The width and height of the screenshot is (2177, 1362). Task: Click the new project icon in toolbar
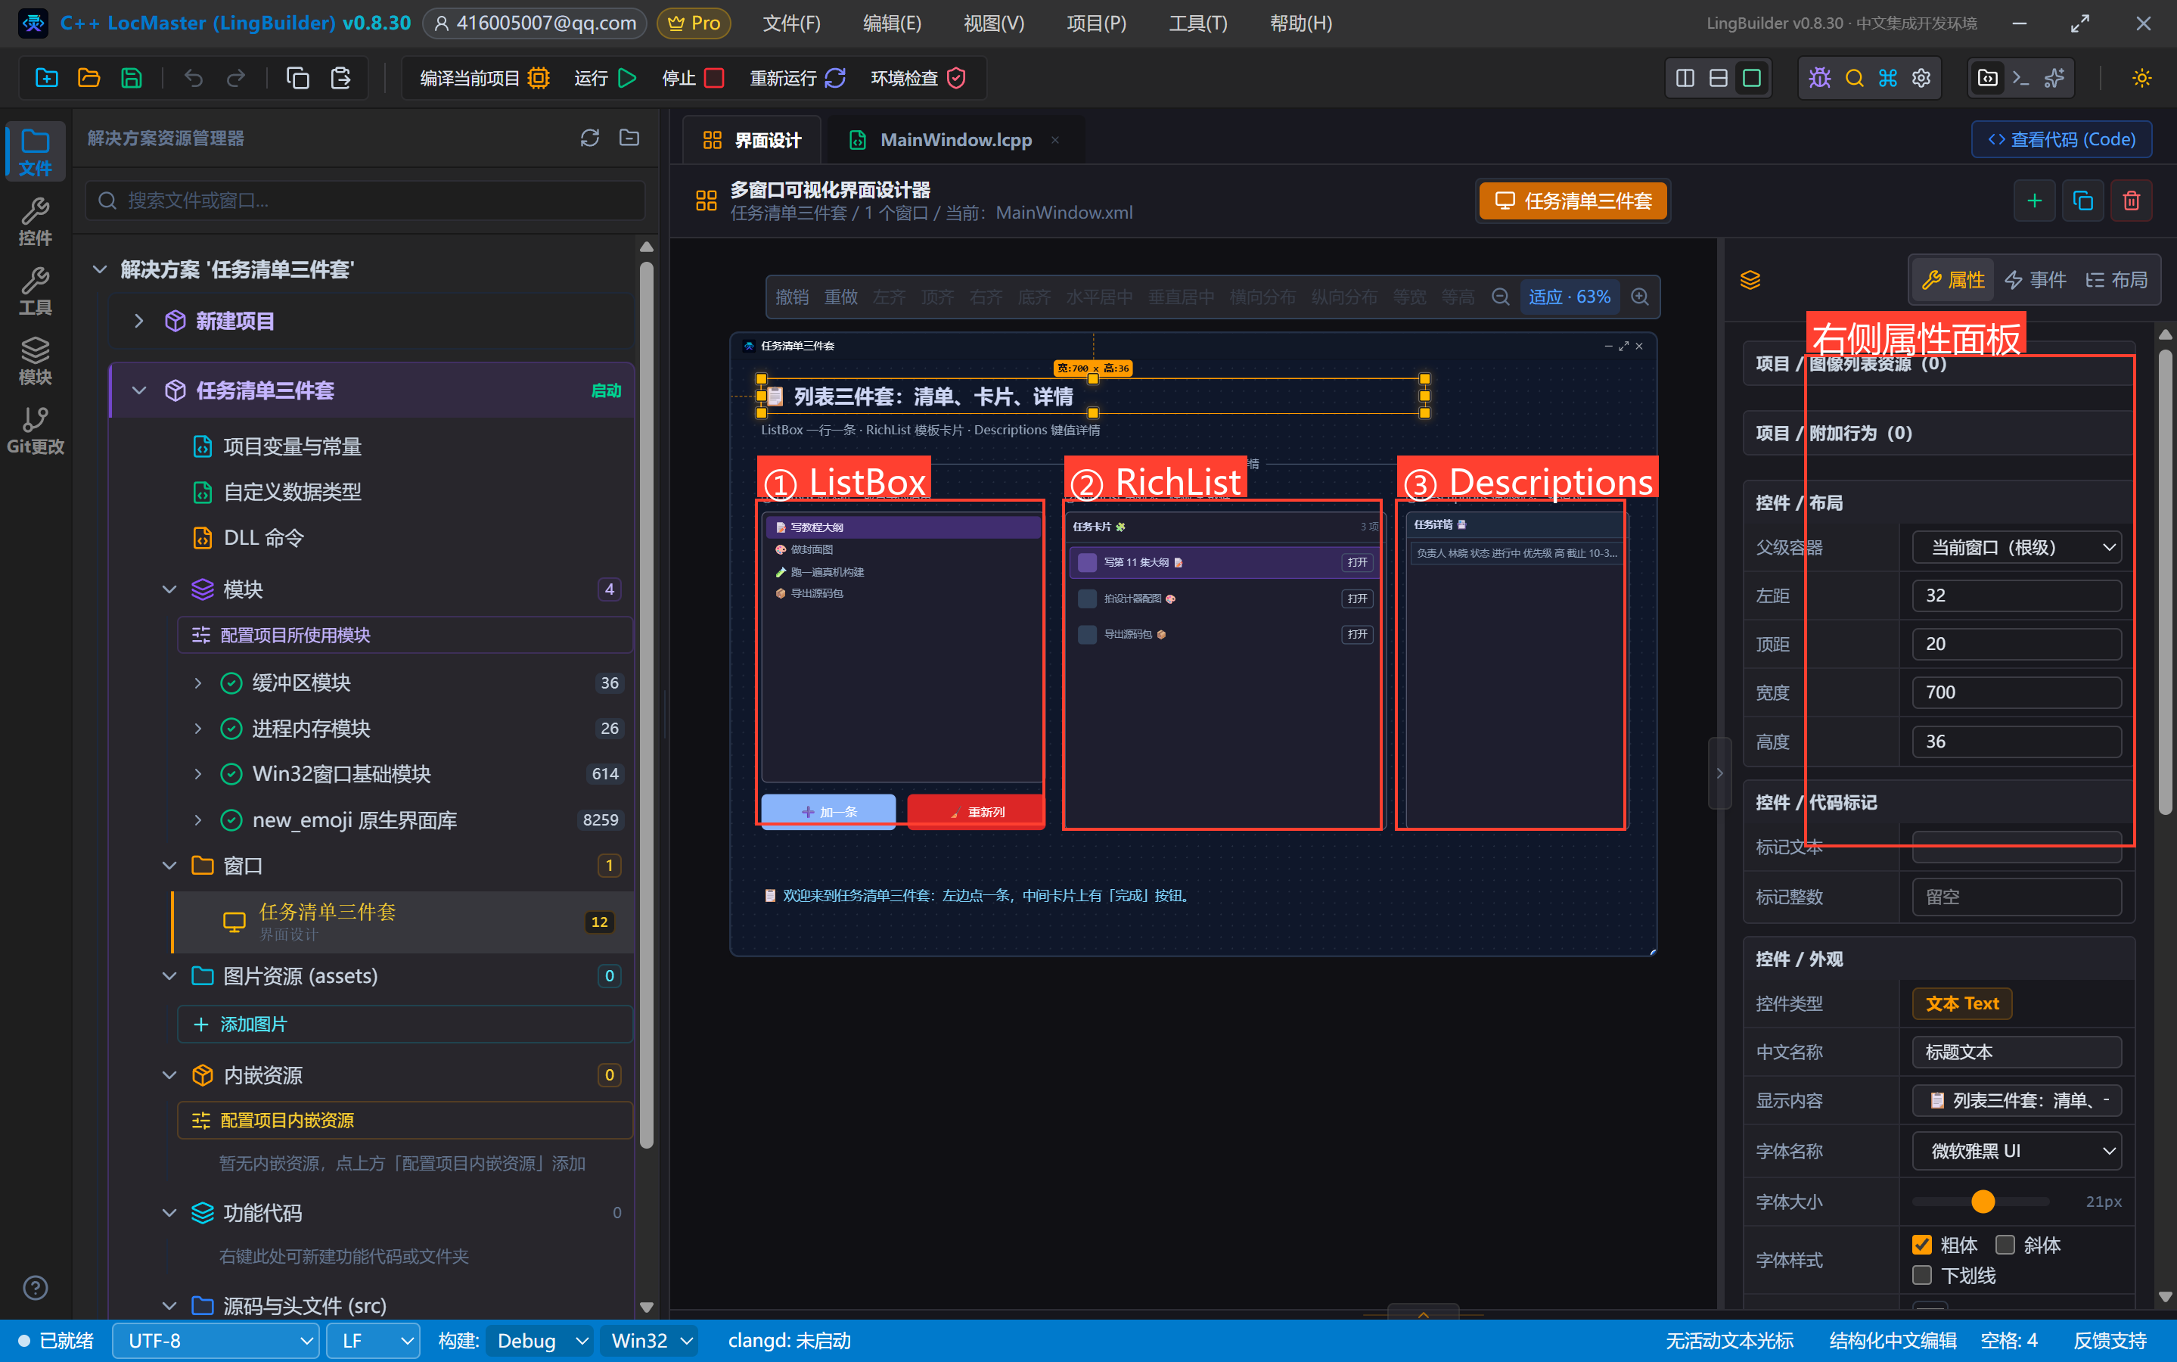(46, 79)
